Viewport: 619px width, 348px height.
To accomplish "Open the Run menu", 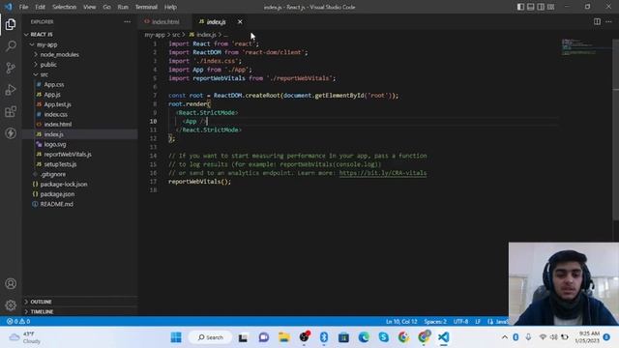I will (x=123, y=7).
